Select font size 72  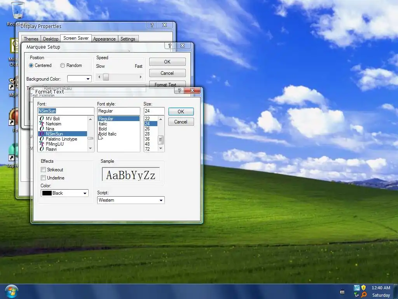pyautogui.click(x=151, y=149)
